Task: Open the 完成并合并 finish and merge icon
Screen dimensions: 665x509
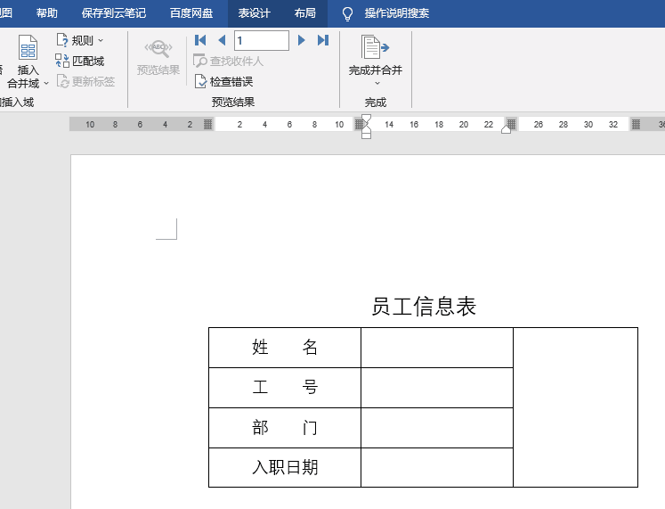Action: (375, 47)
